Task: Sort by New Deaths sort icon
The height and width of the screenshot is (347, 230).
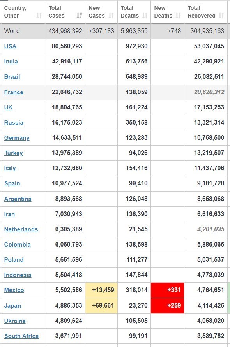Action: [178, 16]
